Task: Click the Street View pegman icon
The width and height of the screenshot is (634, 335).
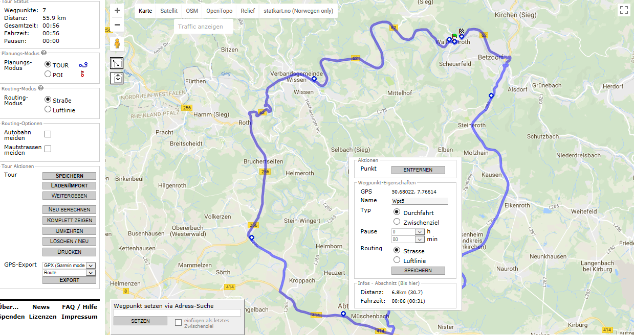Action: [117, 44]
